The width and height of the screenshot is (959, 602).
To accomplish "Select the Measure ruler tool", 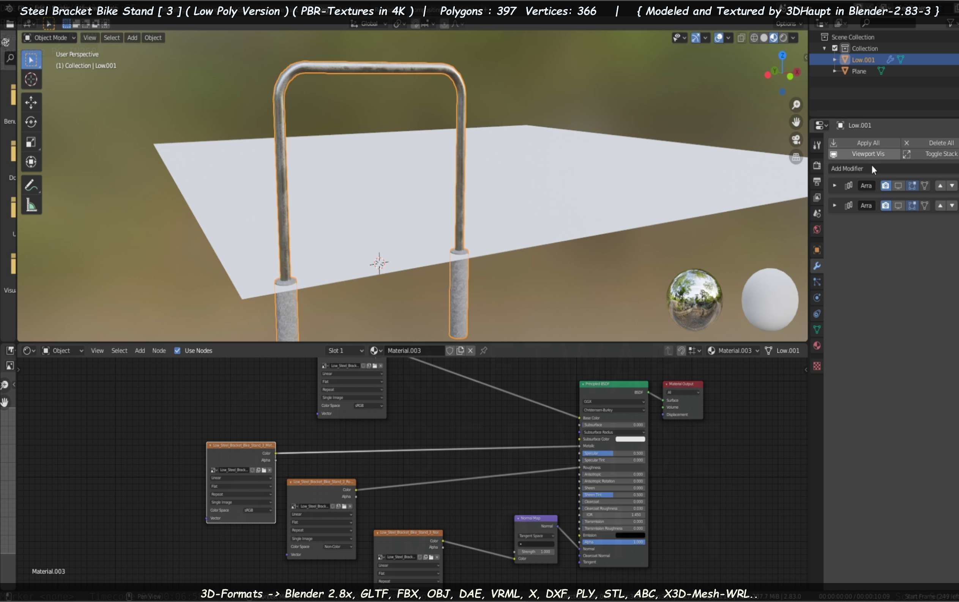I will [31, 205].
